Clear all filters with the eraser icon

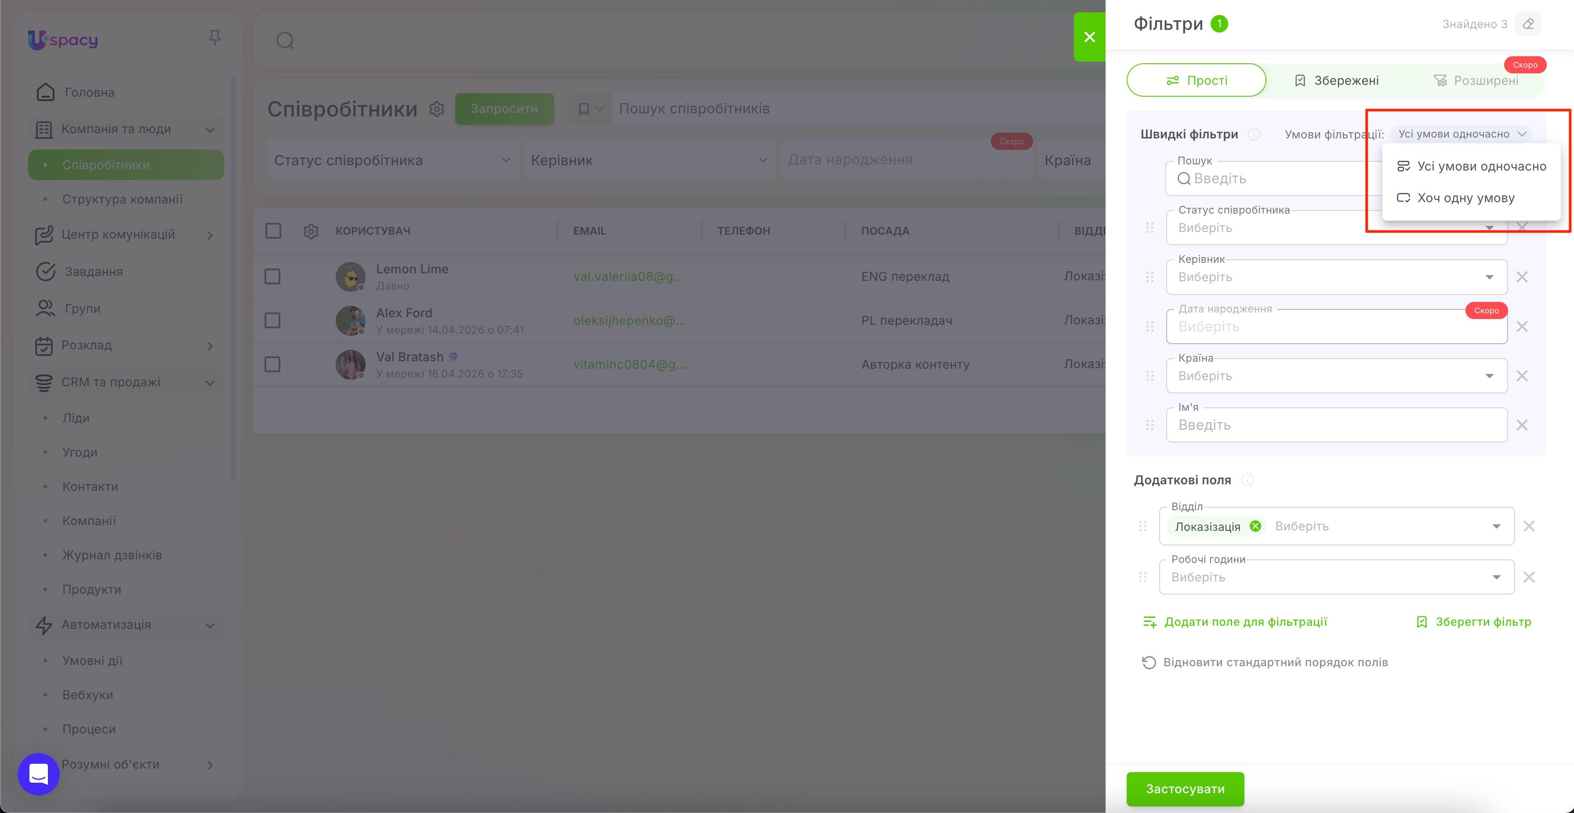click(x=1528, y=24)
